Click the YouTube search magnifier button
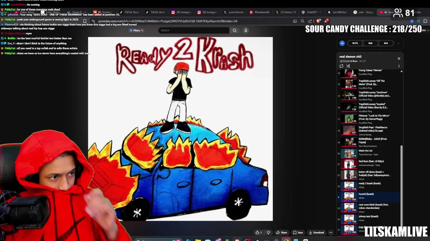 tap(234, 30)
